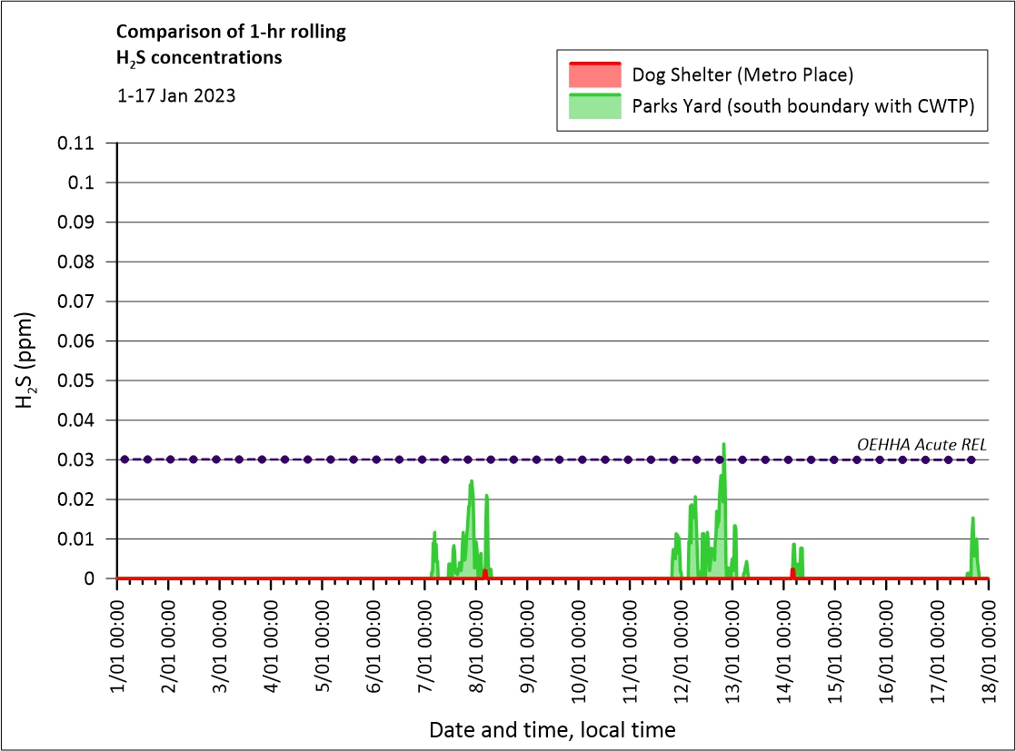Screen dimensions: 1016x751
Task: Select the 'Parks Yard (south boundary with CWTP)' legend label
Action: pos(802,106)
